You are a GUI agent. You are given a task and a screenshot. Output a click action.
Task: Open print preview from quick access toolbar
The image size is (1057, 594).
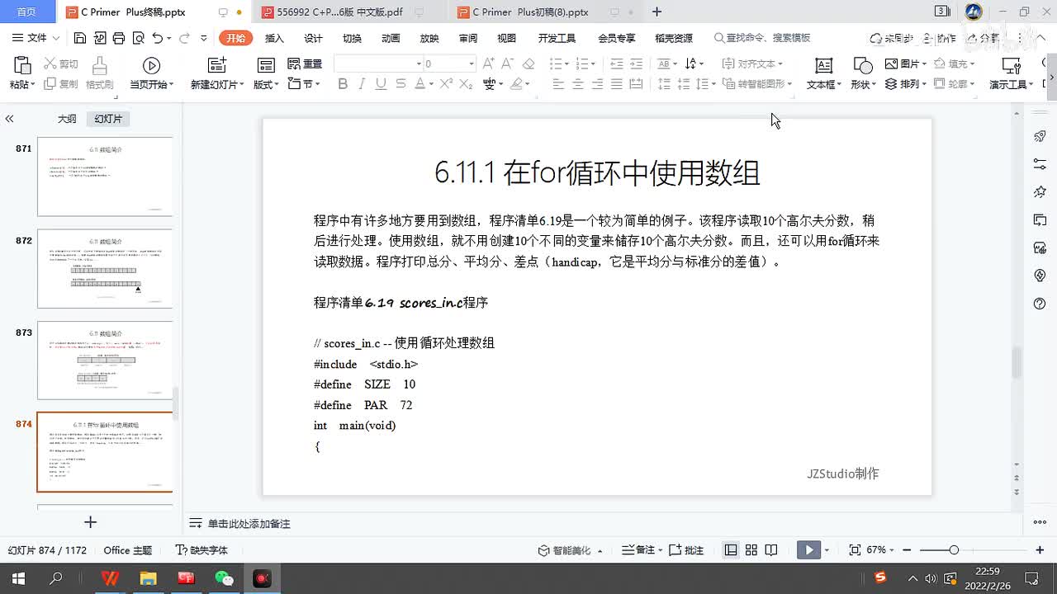click(137, 38)
